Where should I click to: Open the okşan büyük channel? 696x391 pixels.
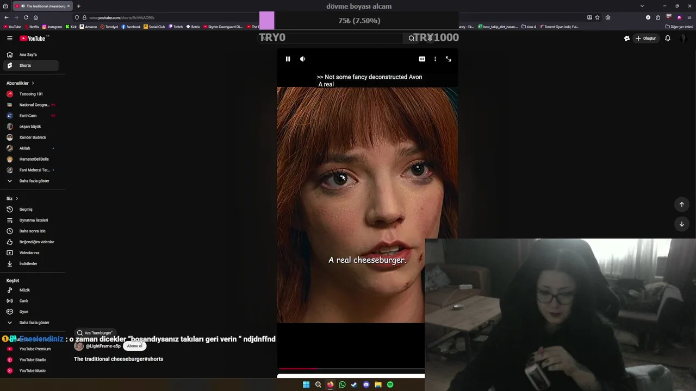[30, 127]
